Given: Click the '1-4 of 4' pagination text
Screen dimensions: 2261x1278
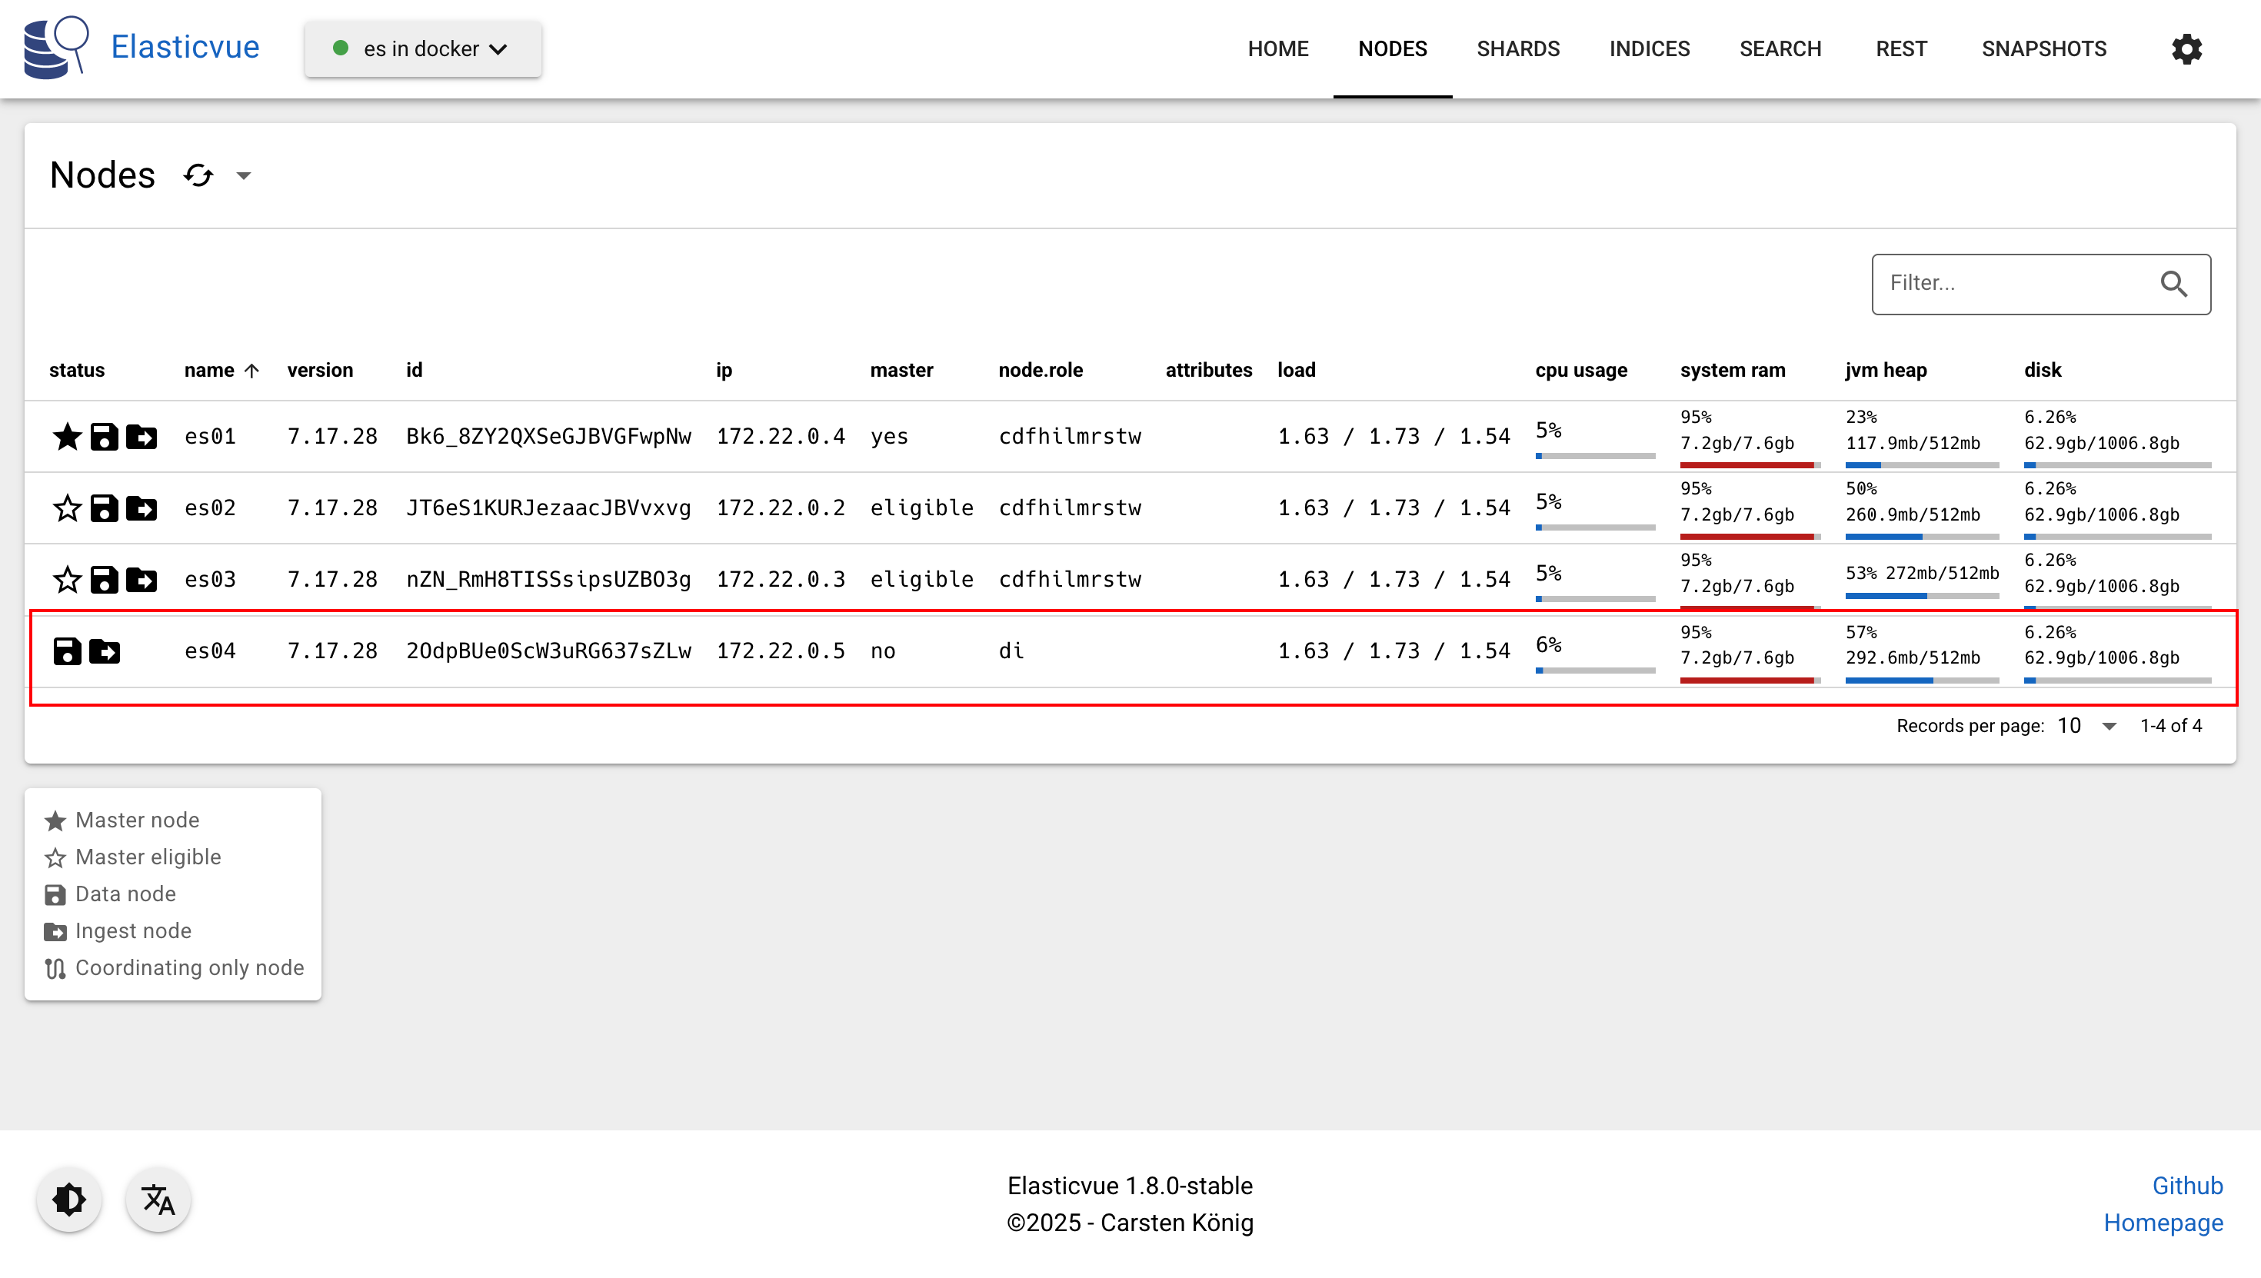Looking at the screenshot, I should click(2170, 726).
